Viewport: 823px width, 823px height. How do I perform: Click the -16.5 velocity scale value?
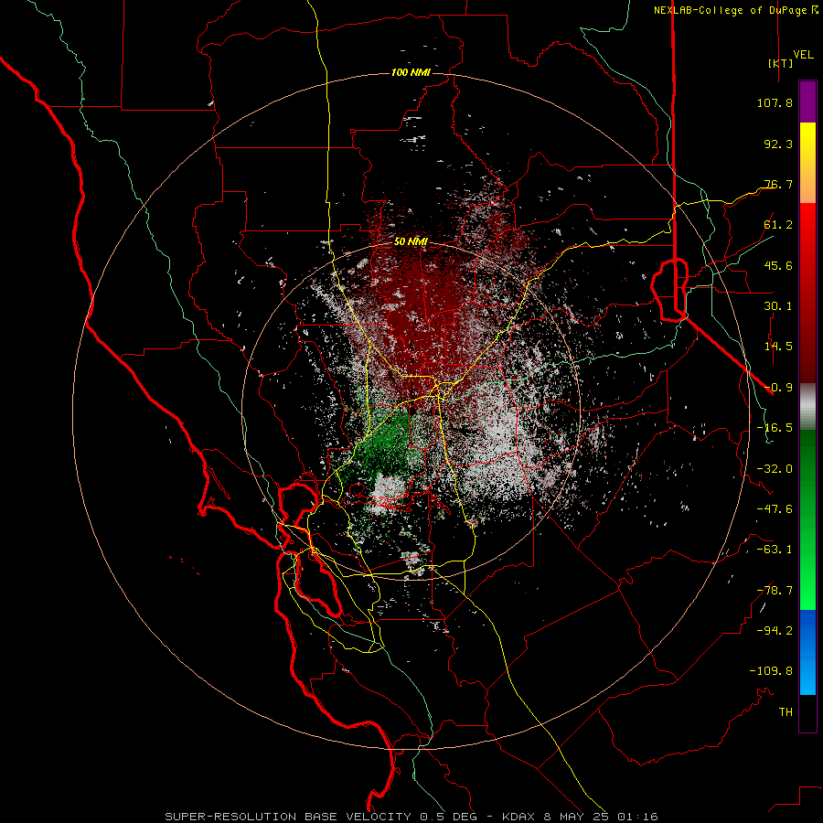[x=775, y=428]
